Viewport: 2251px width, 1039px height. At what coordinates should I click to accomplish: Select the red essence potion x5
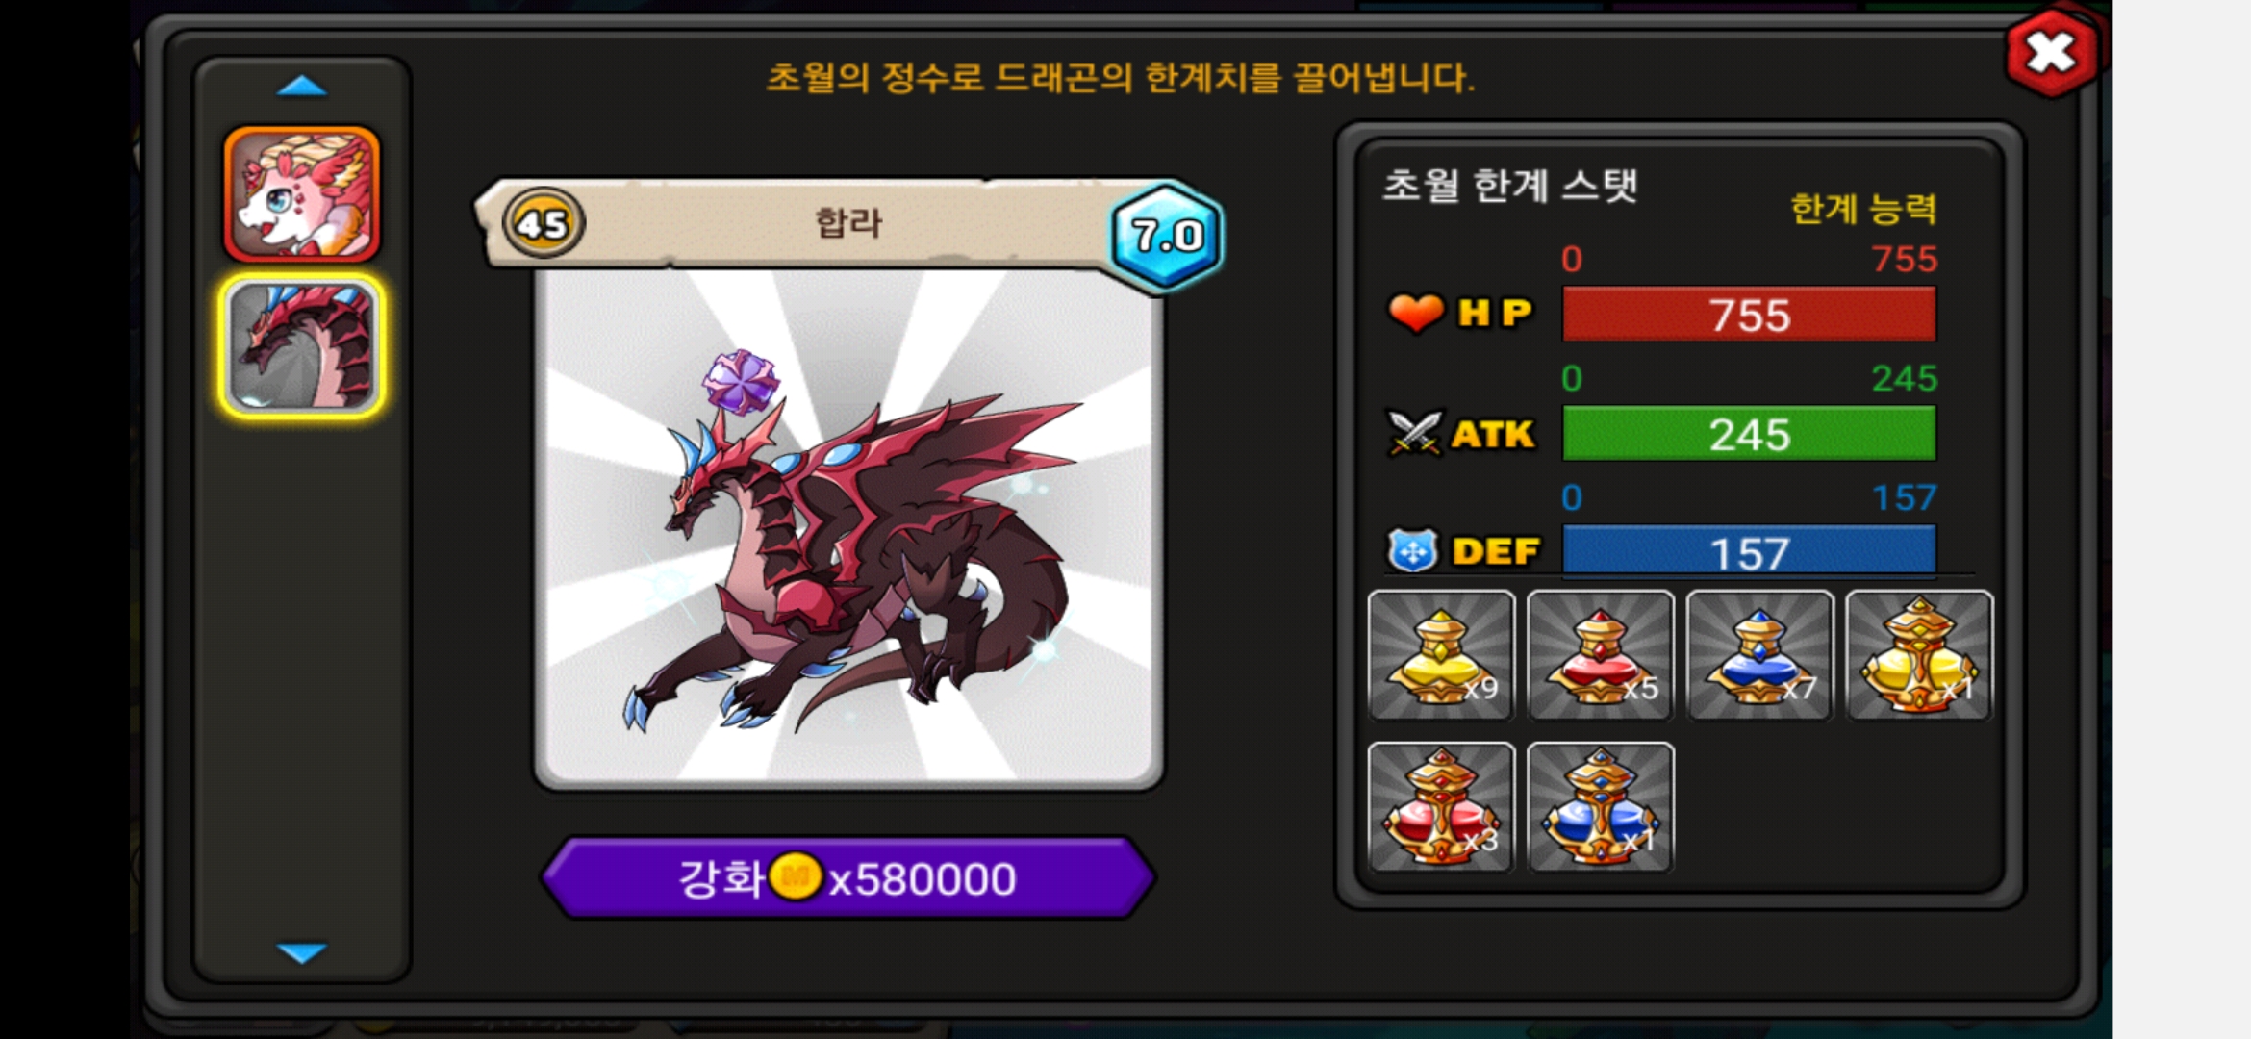coord(1601,655)
